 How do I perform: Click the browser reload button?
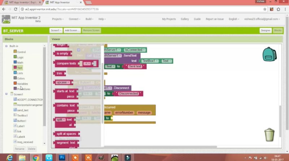coord(16,9)
